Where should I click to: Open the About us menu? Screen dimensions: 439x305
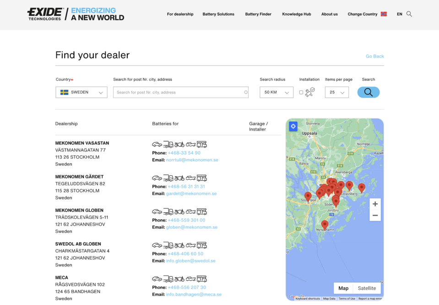coord(330,14)
